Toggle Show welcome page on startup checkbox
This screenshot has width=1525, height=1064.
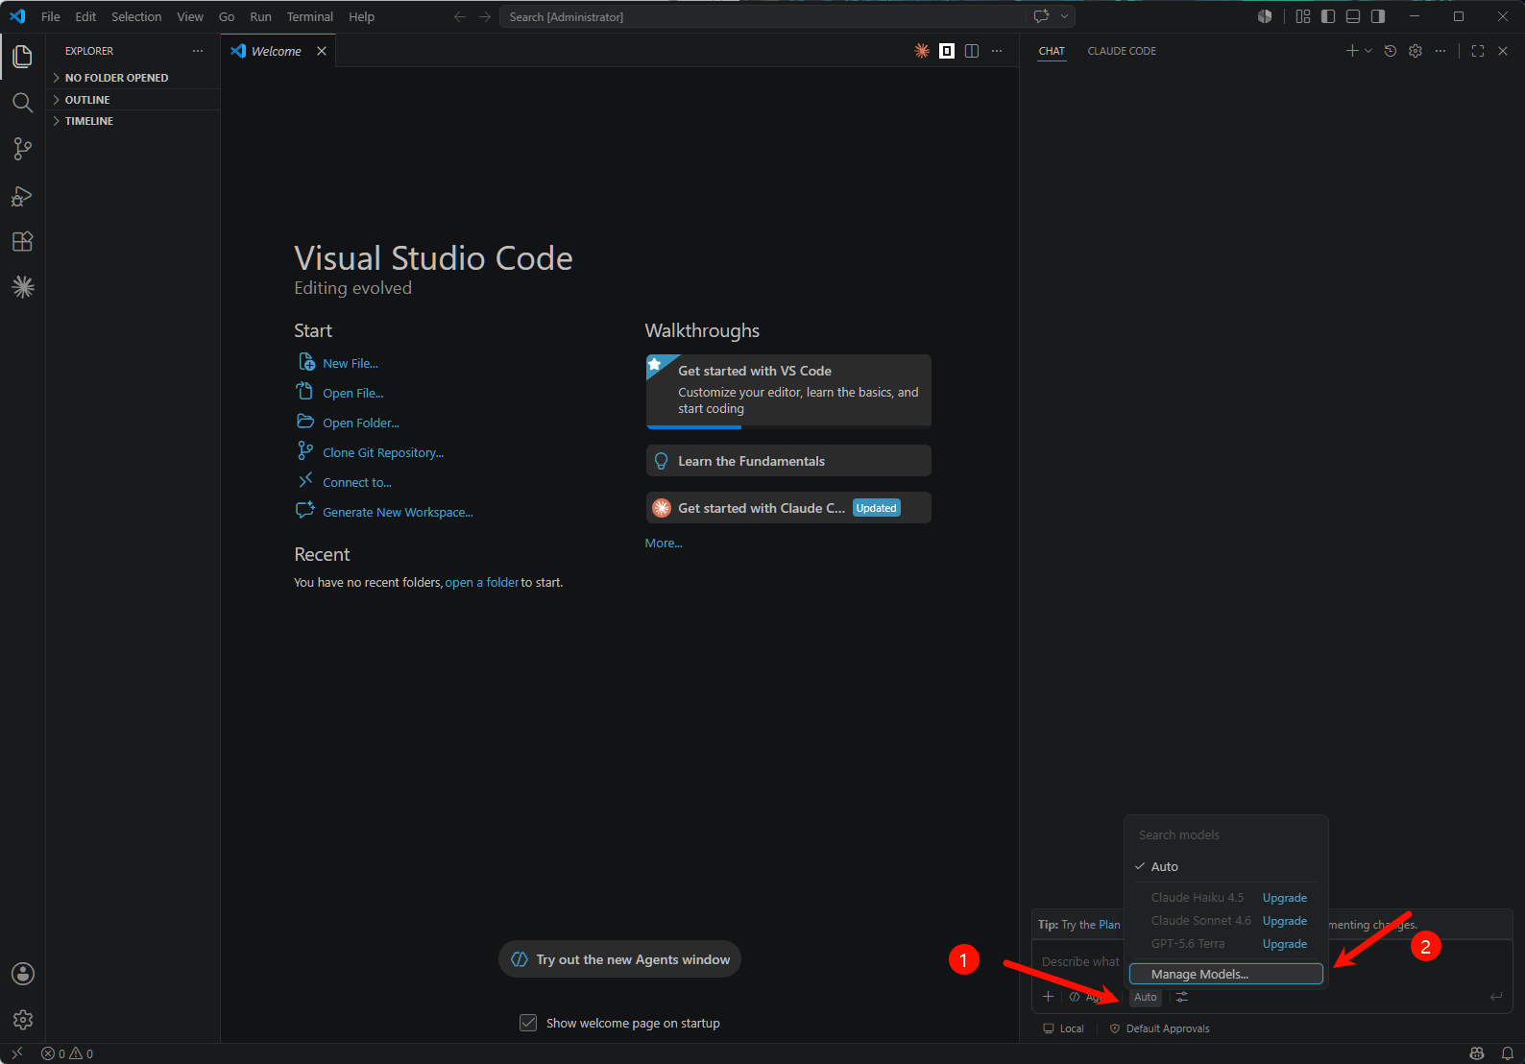[x=528, y=1023]
